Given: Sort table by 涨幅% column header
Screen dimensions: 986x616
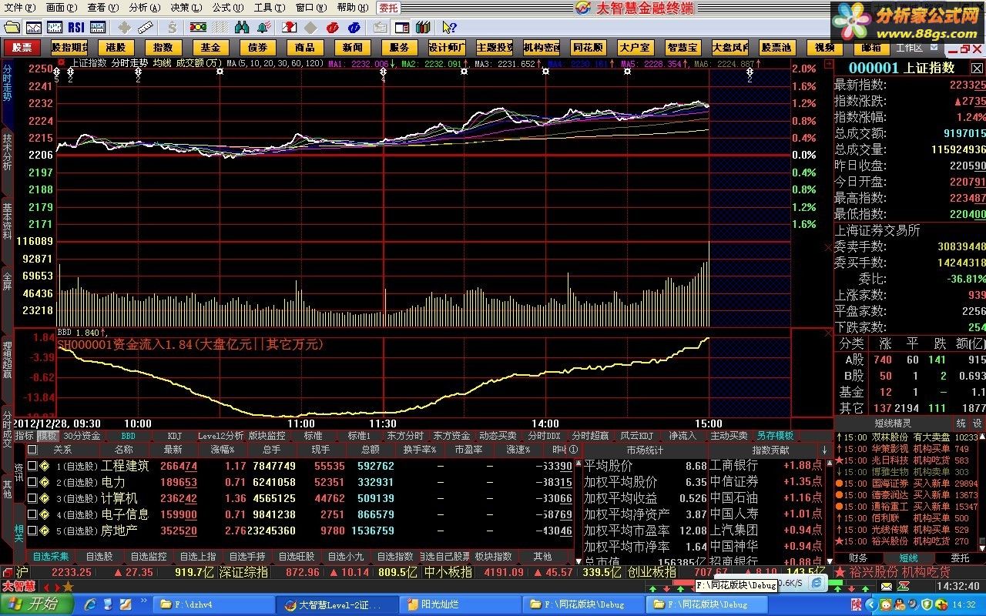Looking at the screenshot, I should (x=222, y=450).
